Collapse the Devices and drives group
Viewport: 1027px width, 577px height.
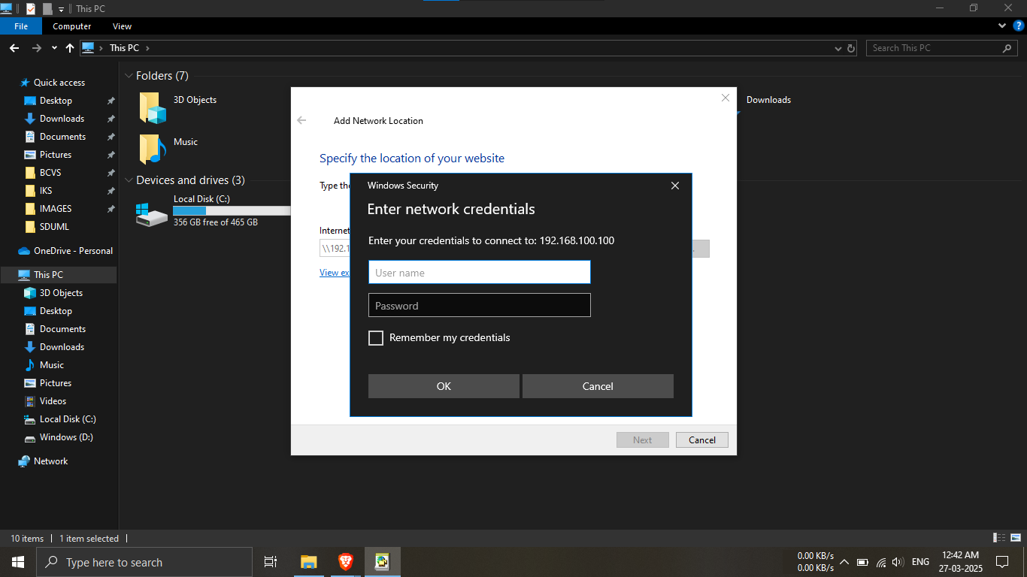pyautogui.click(x=129, y=180)
